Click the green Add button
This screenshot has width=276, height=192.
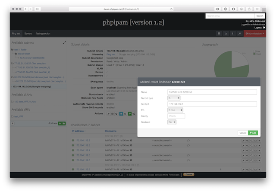pos(253,133)
